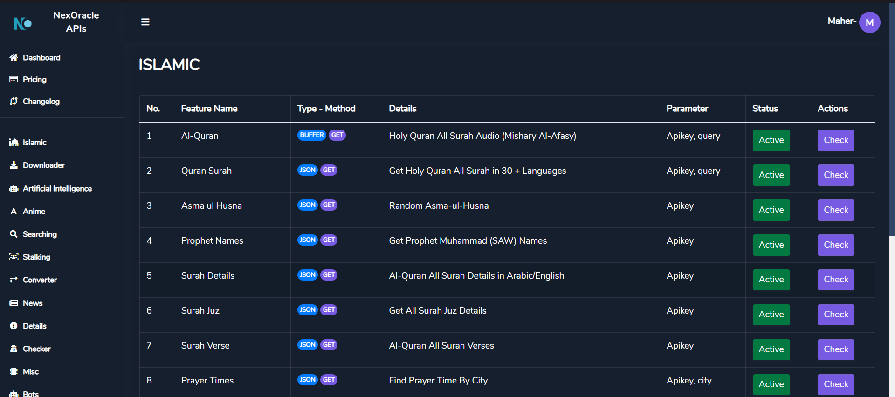Click the Misc chip icon

pos(14,371)
